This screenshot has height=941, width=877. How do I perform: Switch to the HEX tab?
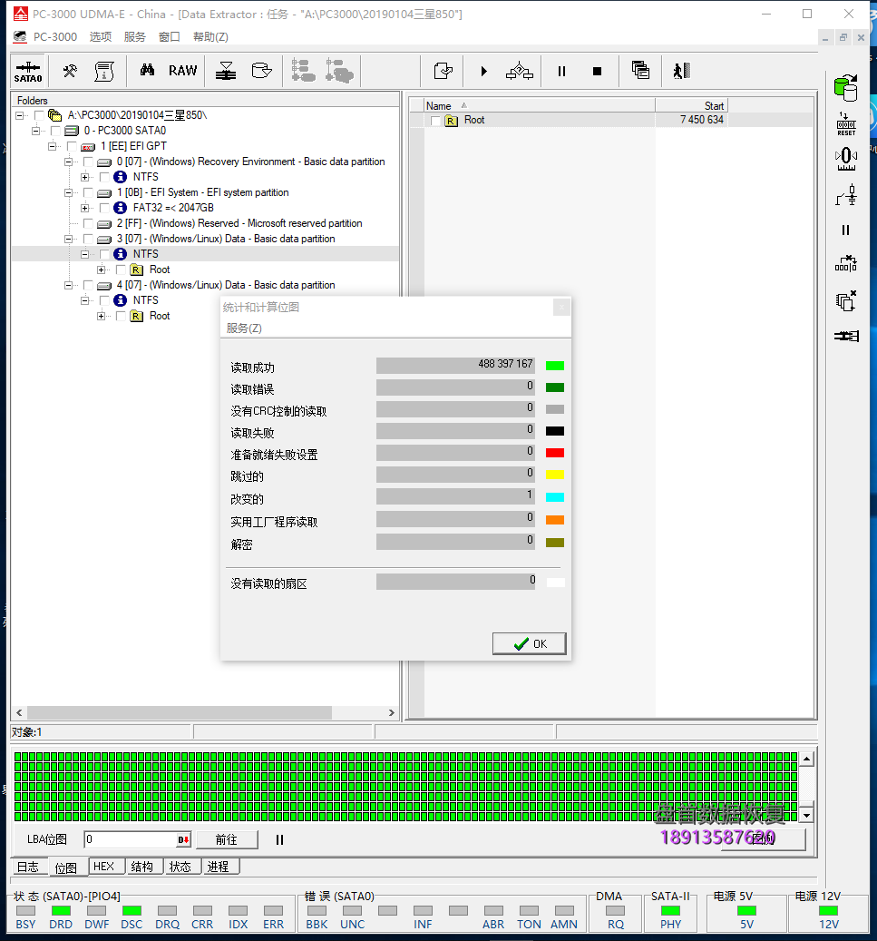103,867
